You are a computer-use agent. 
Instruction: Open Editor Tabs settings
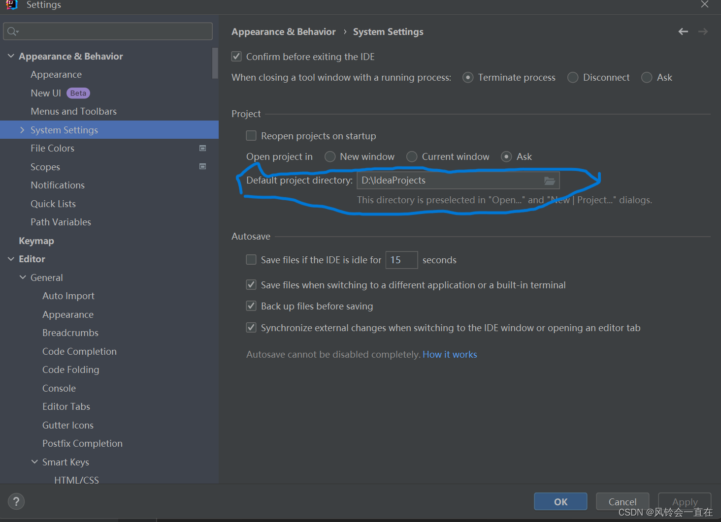(66, 406)
